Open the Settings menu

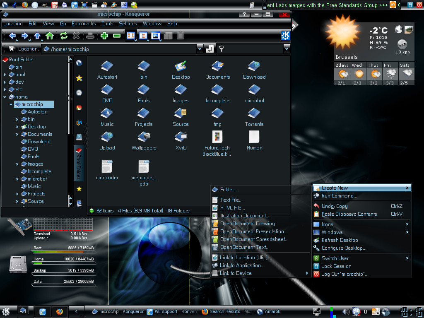[128, 24]
